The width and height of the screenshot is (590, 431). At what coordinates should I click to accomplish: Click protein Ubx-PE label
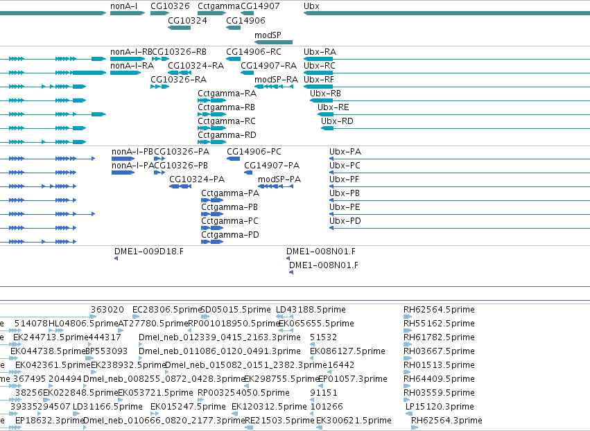pyautogui.click(x=345, y=208)
